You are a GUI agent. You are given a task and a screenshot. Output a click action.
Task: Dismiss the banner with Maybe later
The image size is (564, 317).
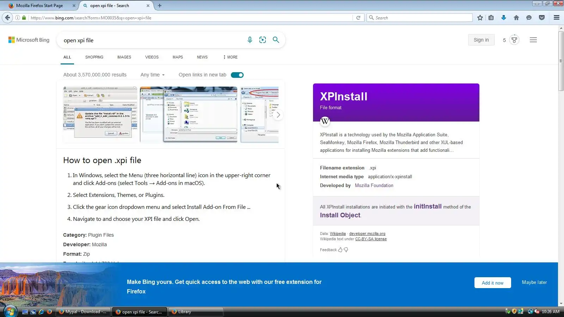pos(534,282)
